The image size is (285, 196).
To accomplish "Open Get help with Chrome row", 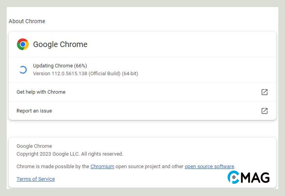I will click(x=142, y=92).
